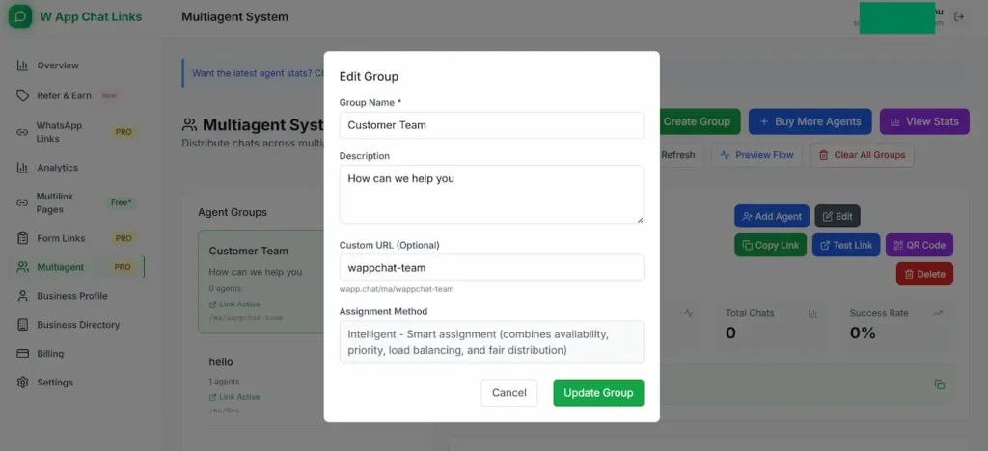This screenshot has height=451, width=988.
Task: Click the copy icon beside the link field
Action: point(939,385)
